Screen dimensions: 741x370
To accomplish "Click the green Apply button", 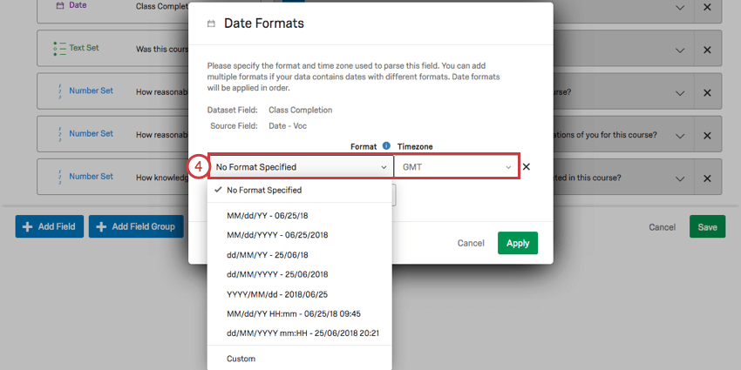I will (x=518, y=243).
